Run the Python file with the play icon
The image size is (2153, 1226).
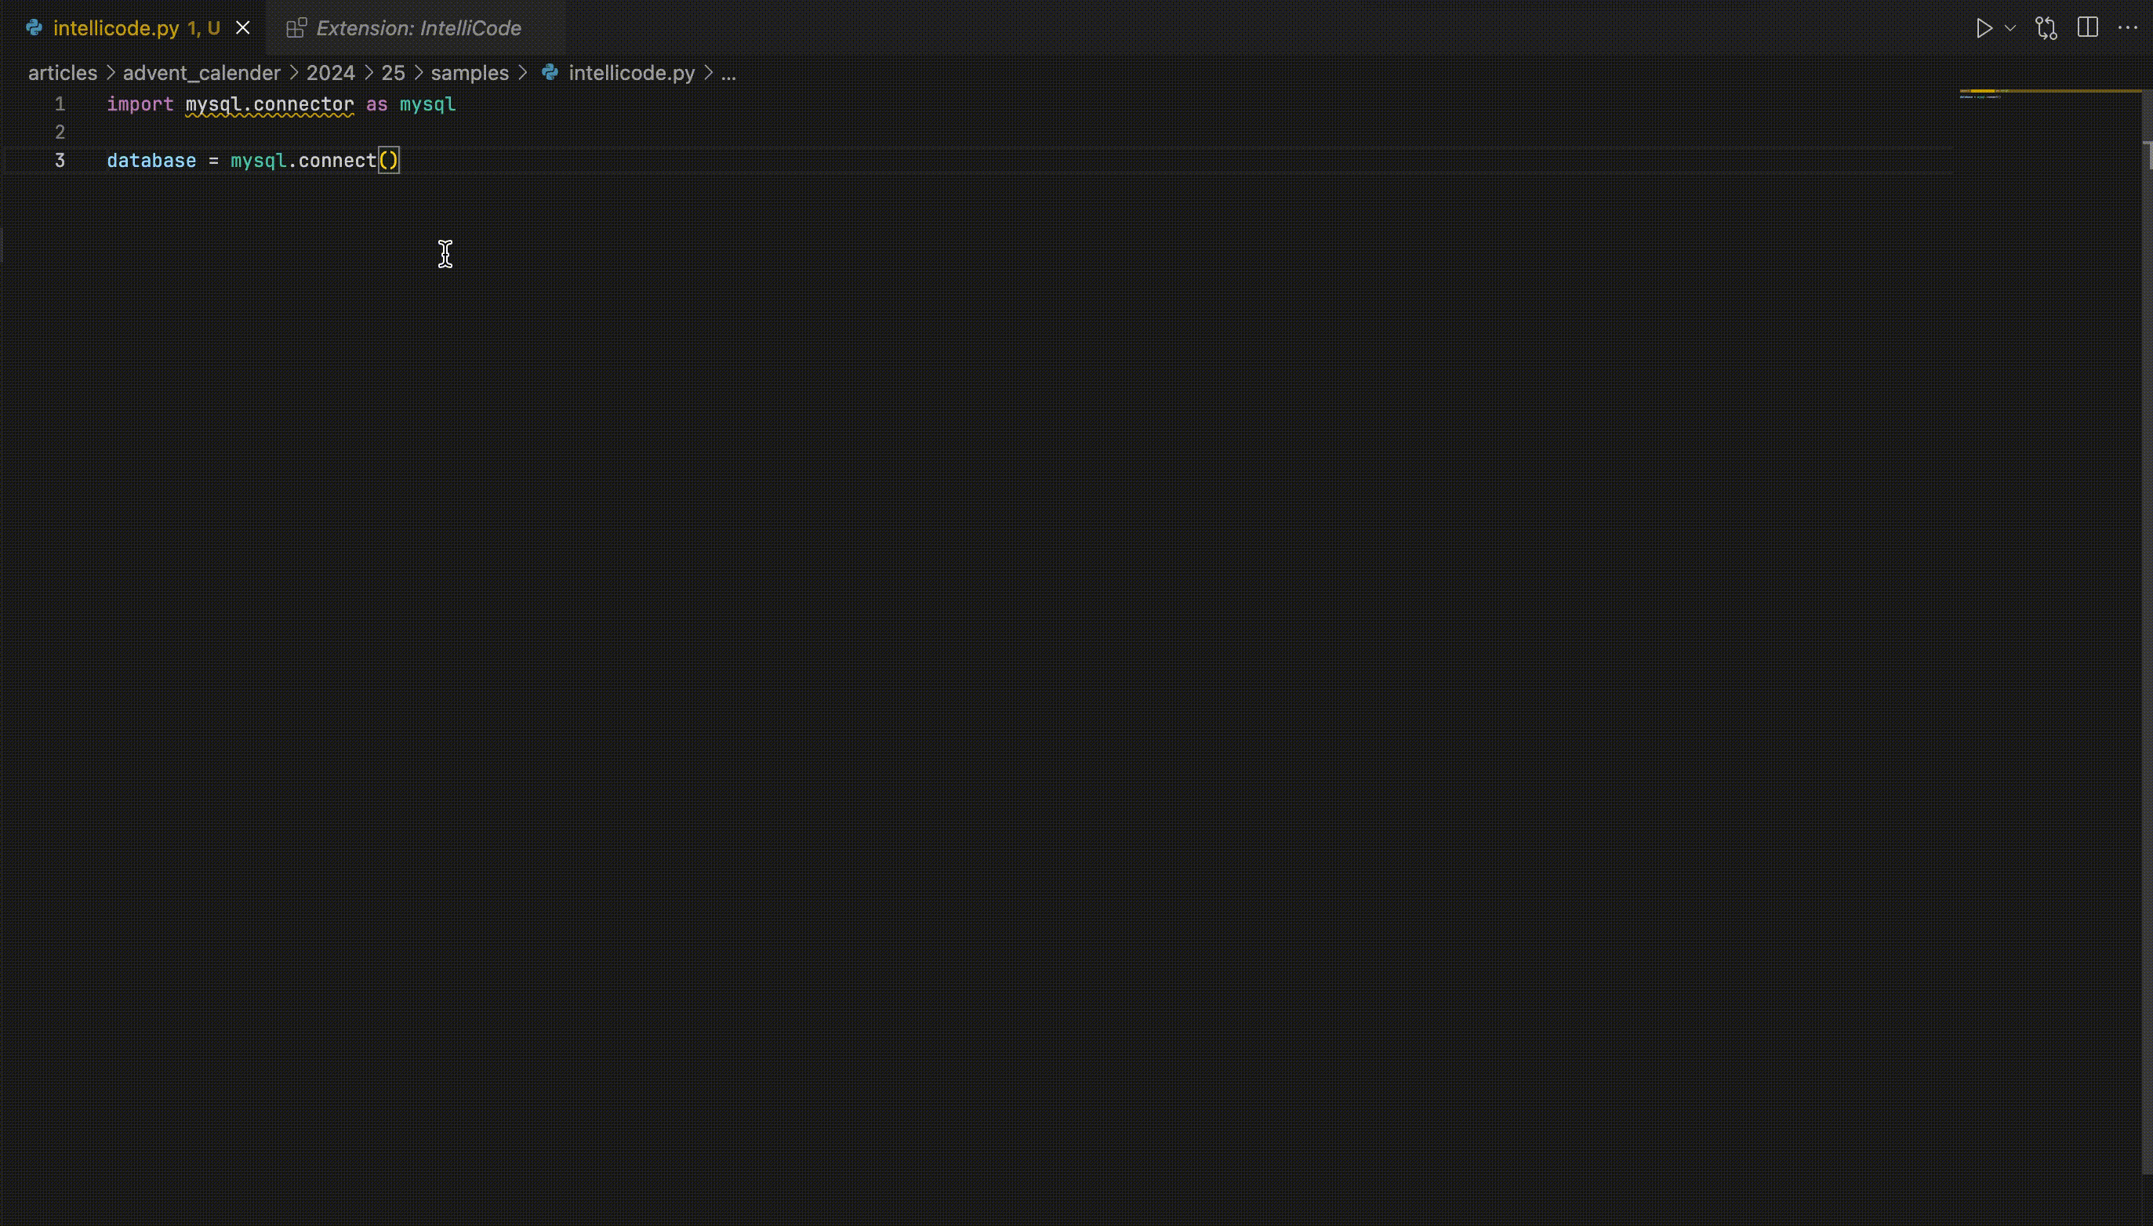tap(1984, 27)
